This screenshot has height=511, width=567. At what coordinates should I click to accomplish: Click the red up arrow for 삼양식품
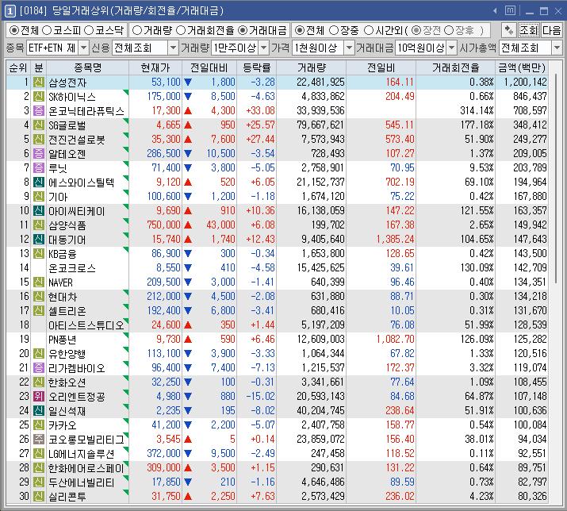tap(188, 225)
